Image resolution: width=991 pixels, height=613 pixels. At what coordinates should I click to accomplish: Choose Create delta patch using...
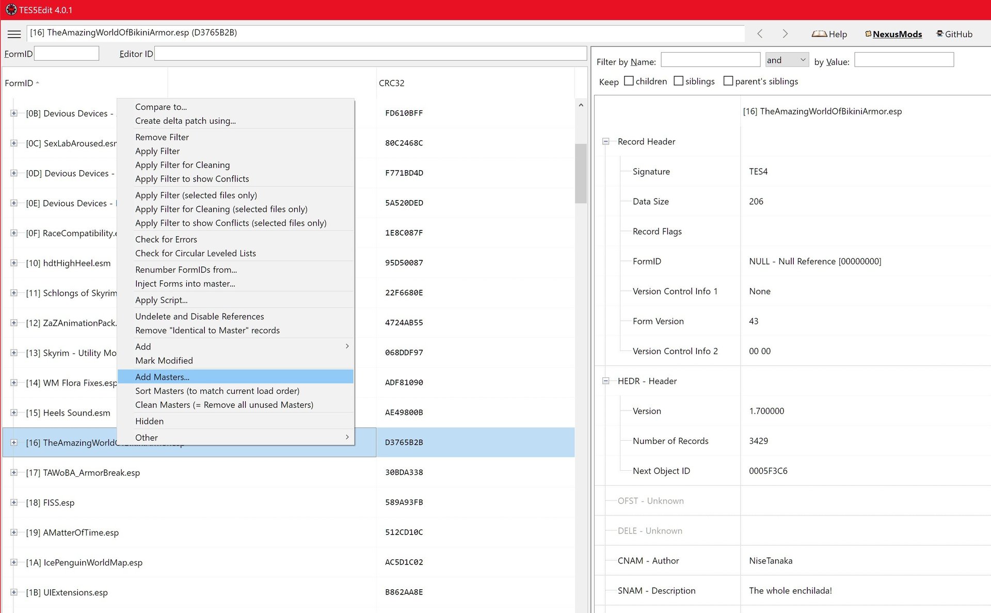pos(235,121)
